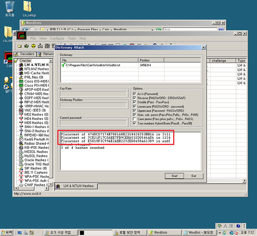Toggle the Start/Stop Sniffer toolbar icon
This screenshot has width=257, height=236.
pos(26,46)
